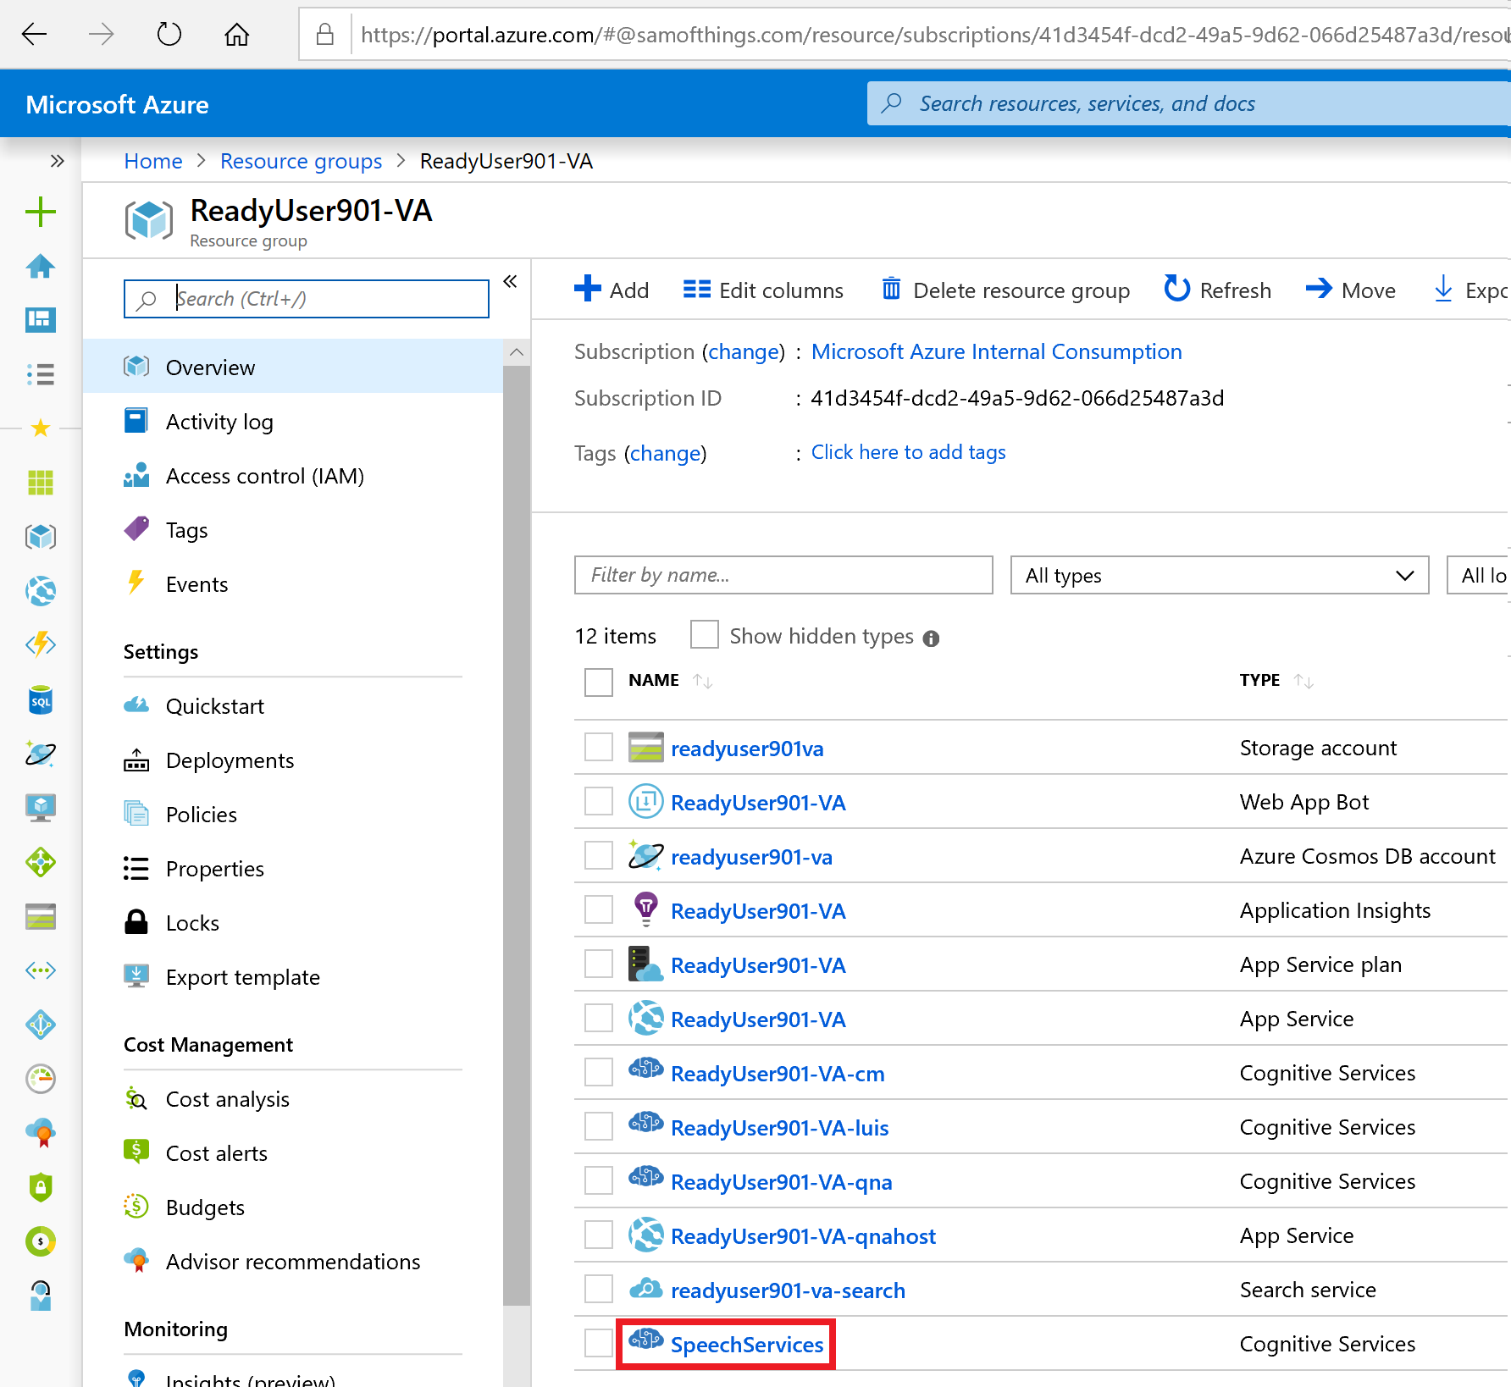
Task: Check the readyuser901va storage account row checkbox
Action: pos(599,747)
